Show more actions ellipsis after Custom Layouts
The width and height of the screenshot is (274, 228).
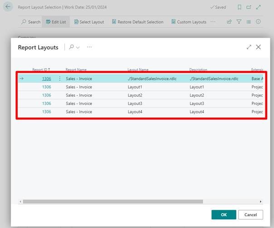tap(213, 22)
